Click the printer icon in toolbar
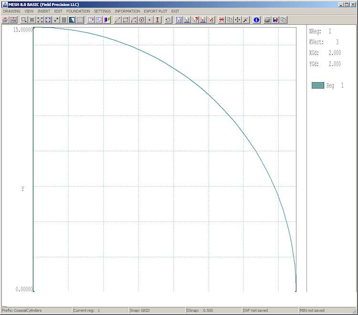The image size is (358, 315). (267, 20)
